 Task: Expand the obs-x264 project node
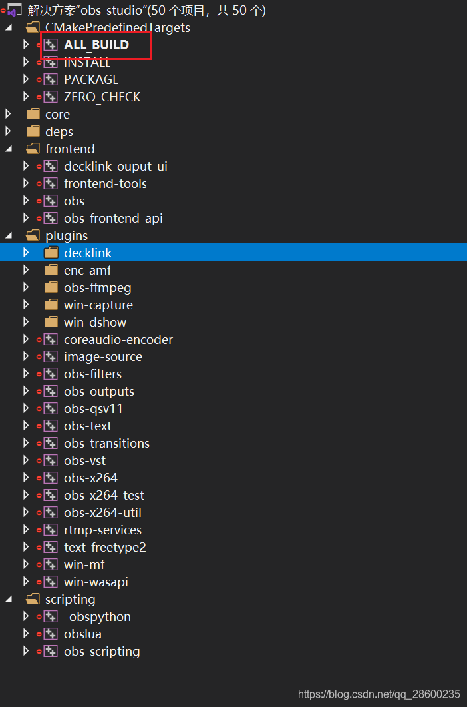click(26, 478)
